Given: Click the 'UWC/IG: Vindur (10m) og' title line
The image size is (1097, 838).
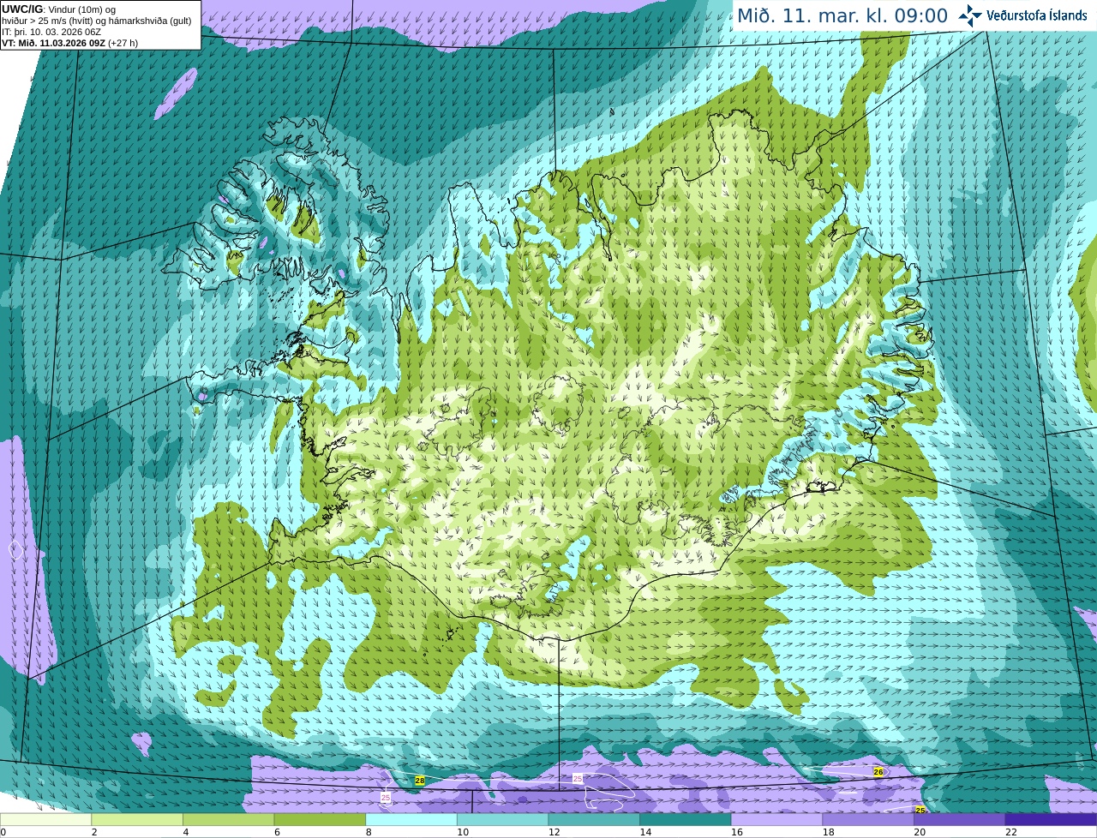Looking at the screenshot, I should tap(58, 9).
